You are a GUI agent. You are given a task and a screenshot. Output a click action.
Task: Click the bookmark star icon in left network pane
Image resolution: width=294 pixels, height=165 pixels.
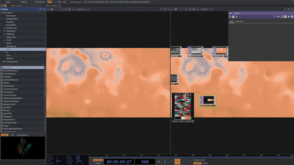click(x=66, y=9)
